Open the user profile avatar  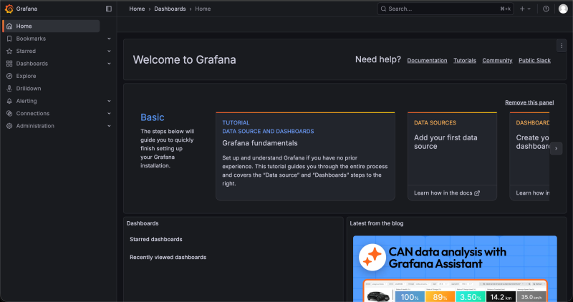pos(563,9)
